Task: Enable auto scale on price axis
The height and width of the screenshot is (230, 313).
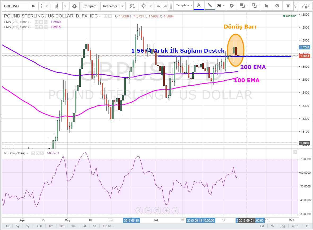Action: (x=295, y=226)
